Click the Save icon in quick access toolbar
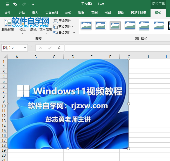 pyautogui.click(x=8, y=4)
